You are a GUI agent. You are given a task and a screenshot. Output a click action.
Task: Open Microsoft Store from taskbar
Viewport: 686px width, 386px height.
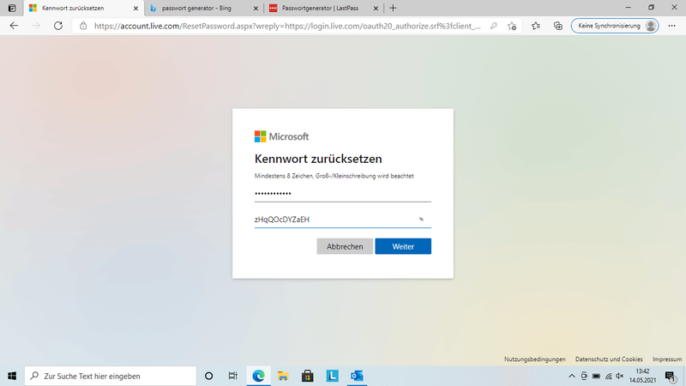coord(308,376)
